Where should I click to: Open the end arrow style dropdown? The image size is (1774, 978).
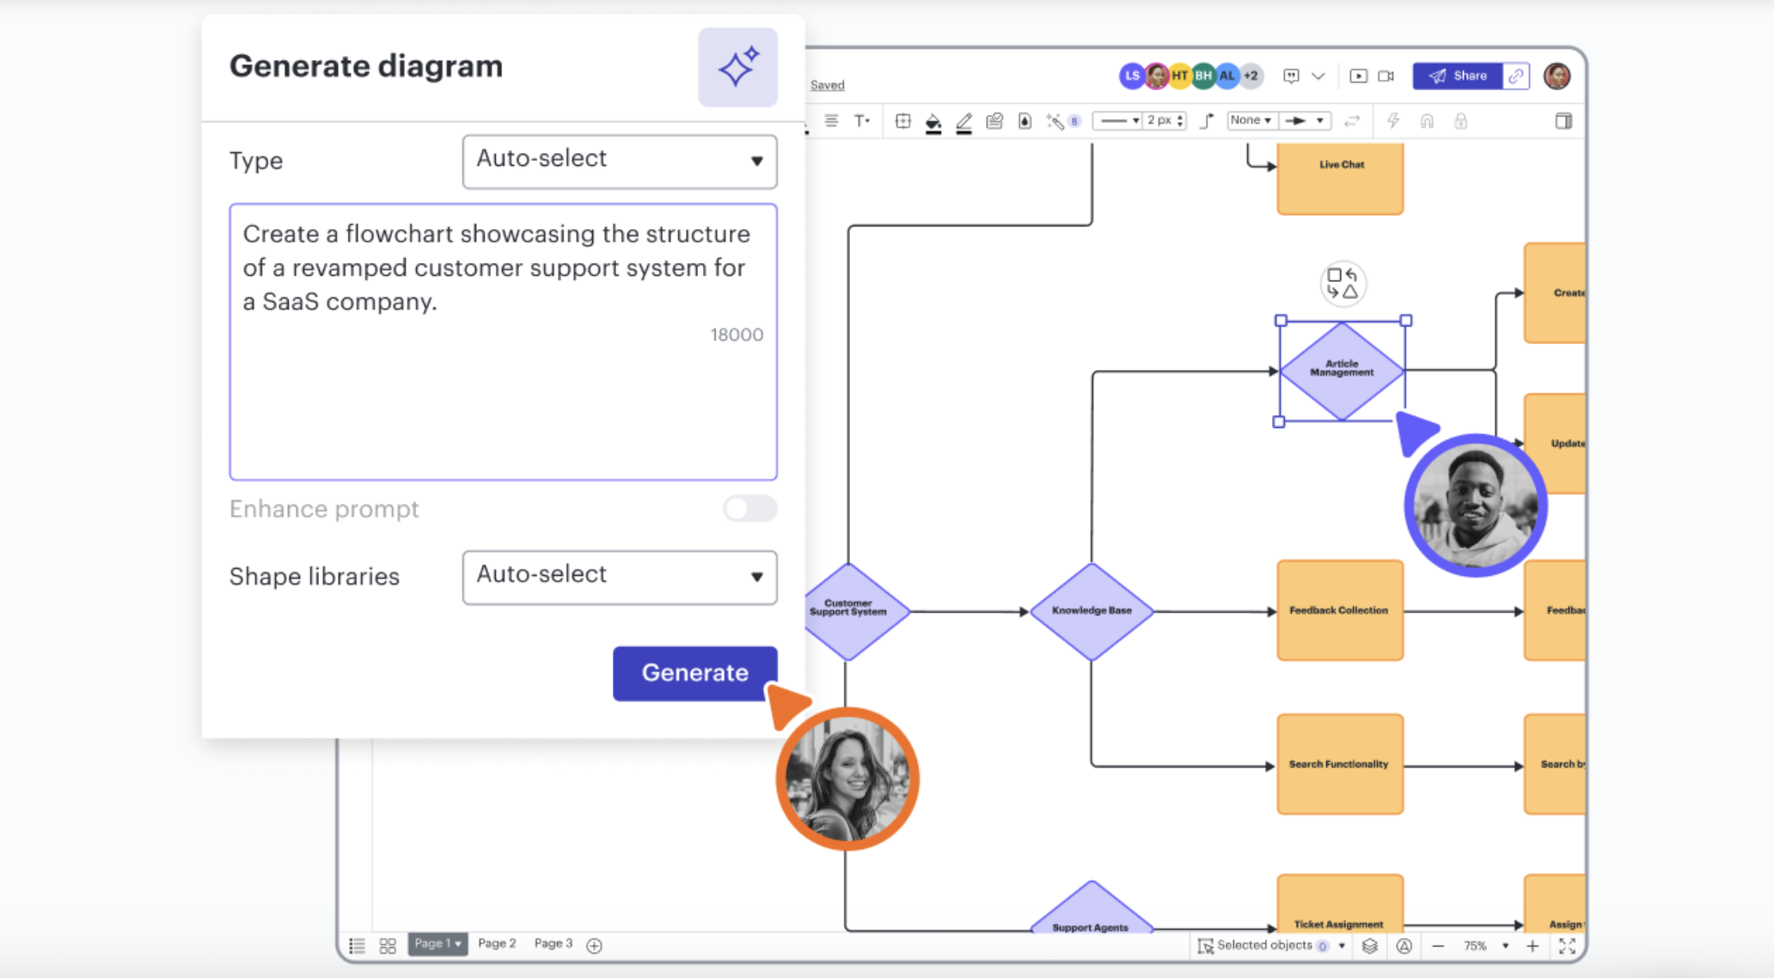[1305, 120]
